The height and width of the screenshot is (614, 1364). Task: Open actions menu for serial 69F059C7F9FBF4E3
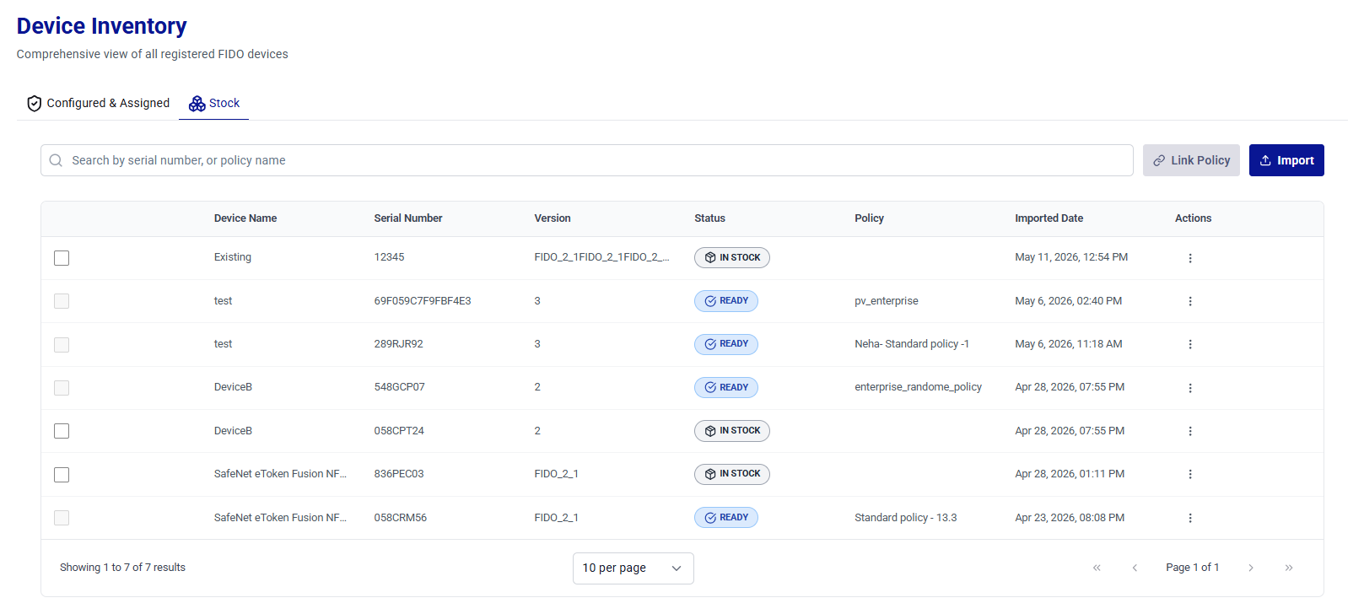pyautogui.click(x=1190, y=301)
